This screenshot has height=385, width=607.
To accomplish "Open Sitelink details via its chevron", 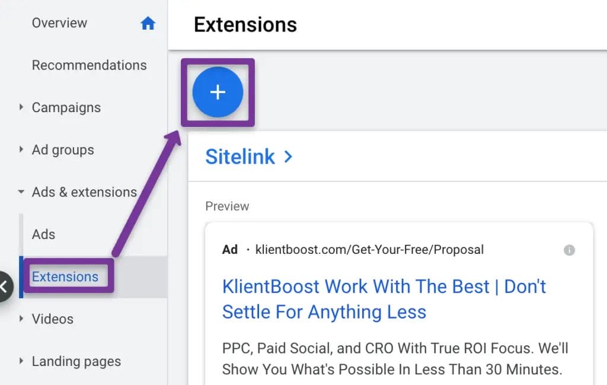I will (288, 157).
